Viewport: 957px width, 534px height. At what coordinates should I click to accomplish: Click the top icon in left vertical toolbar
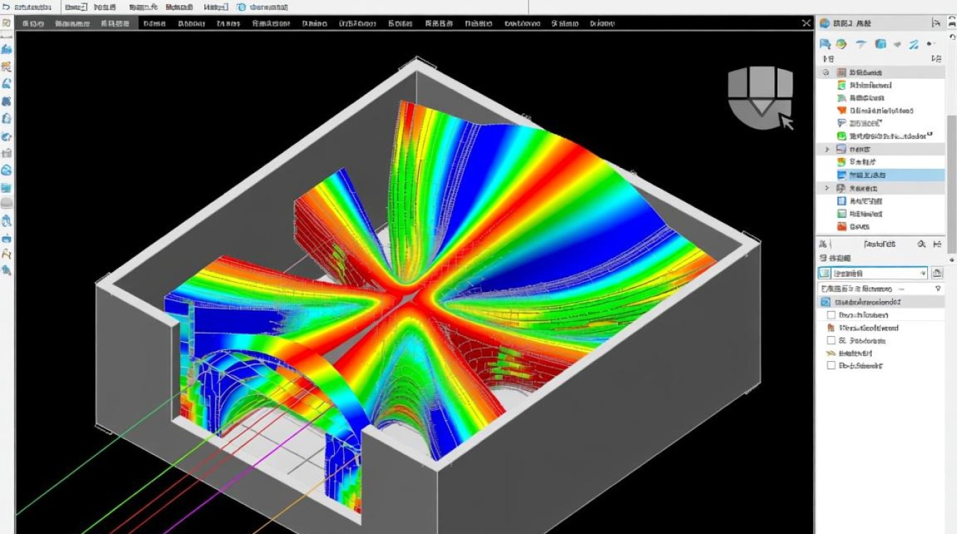(6, 23)
